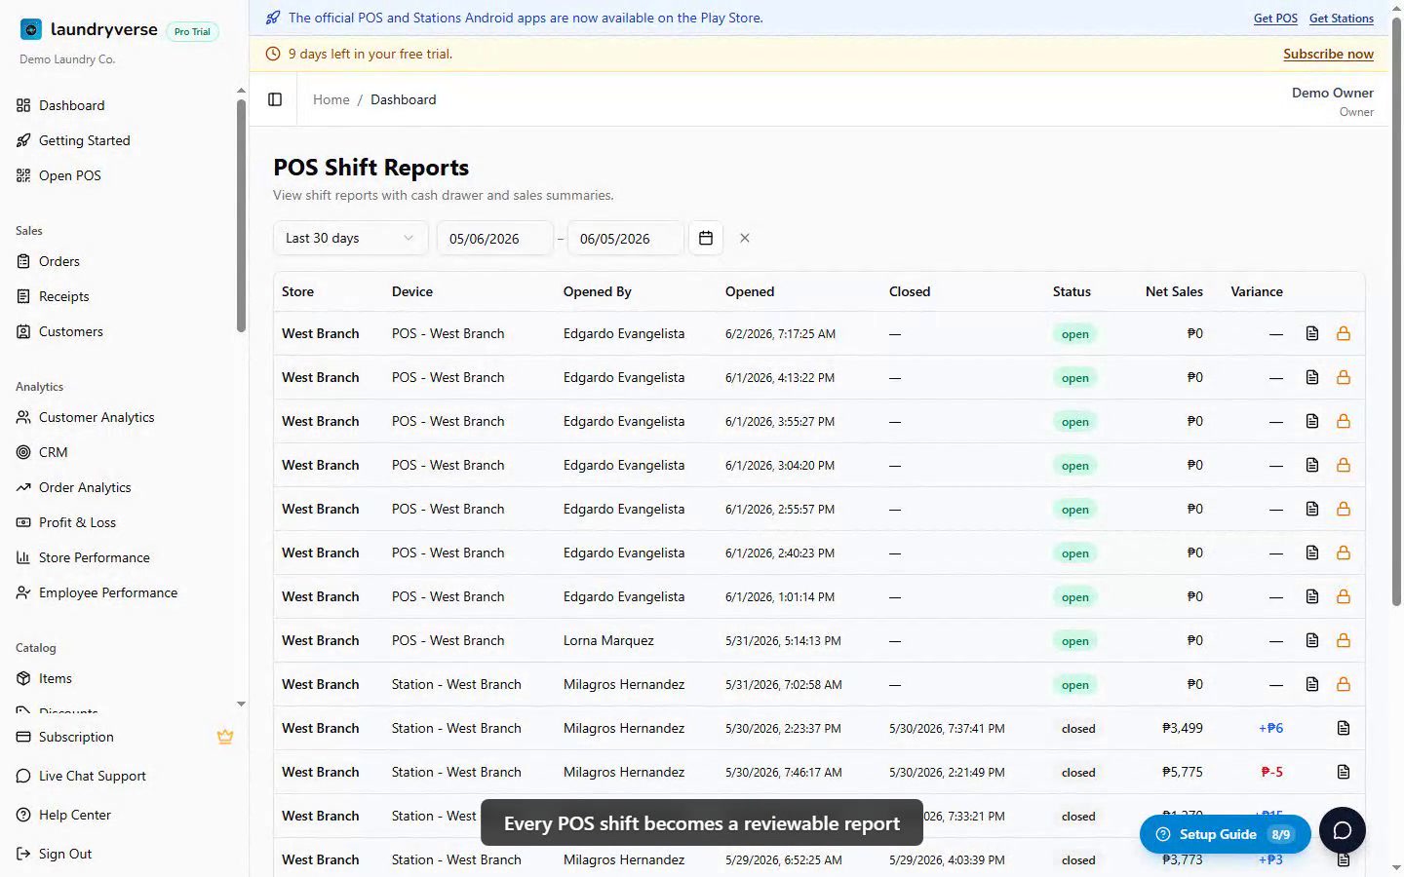
Task: Open Order Analytics page
Action: tap(73, 487)
